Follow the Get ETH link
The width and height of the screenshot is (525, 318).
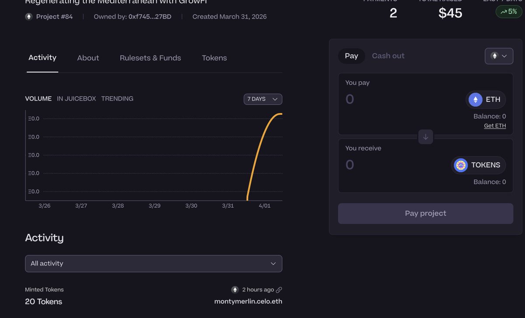495,126
